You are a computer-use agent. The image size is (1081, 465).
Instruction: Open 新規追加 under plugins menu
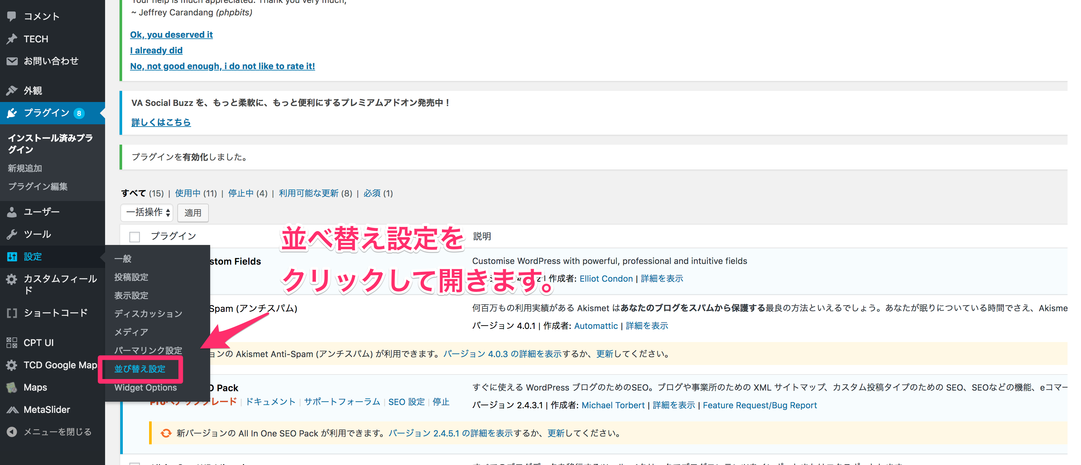[x=25, y=169]
